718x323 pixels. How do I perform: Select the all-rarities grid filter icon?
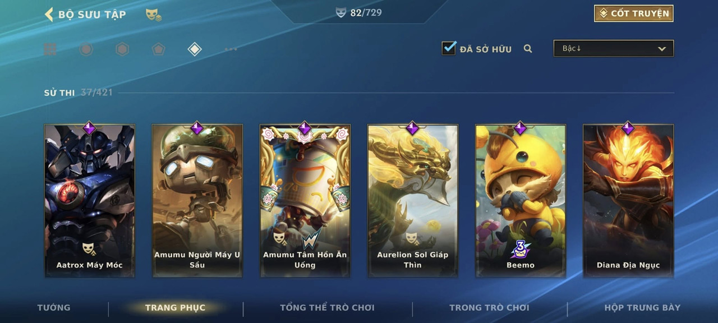50,49
